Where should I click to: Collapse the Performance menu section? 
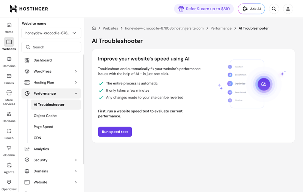51,94
